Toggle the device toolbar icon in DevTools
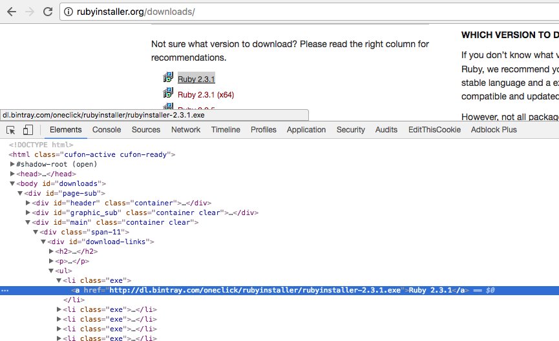This screenshot has width=559, height=341. pos(28,130)
